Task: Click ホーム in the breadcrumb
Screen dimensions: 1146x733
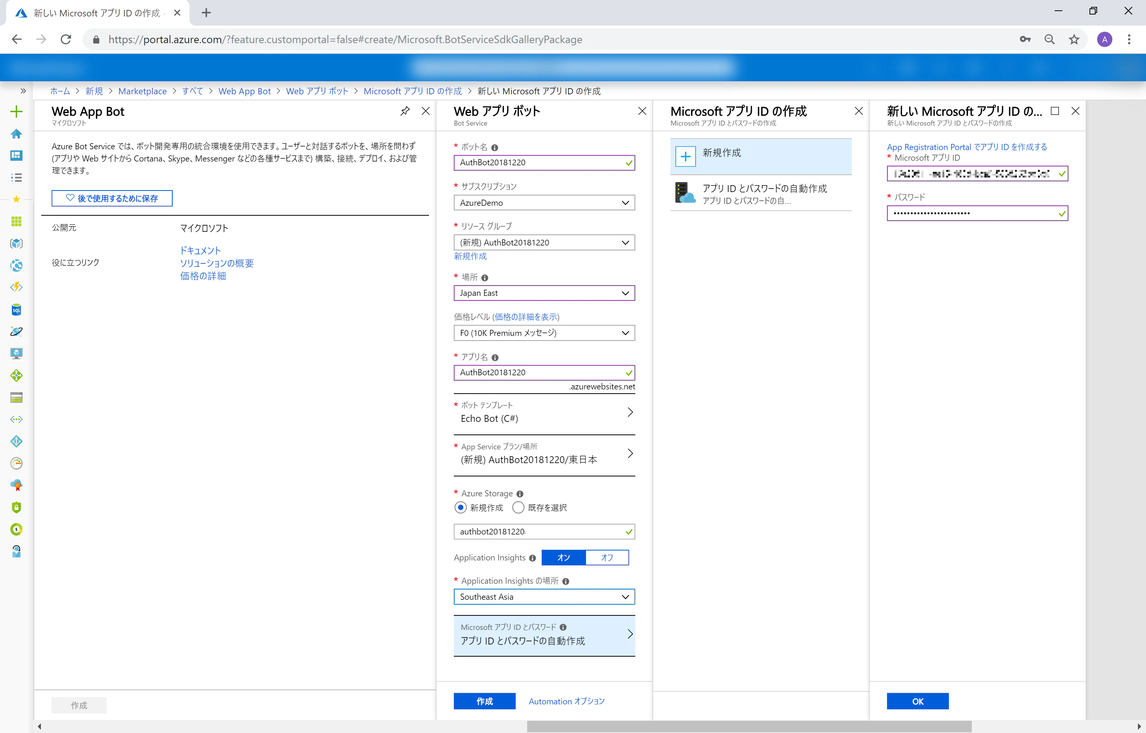Action: click(x=60, y=91)
